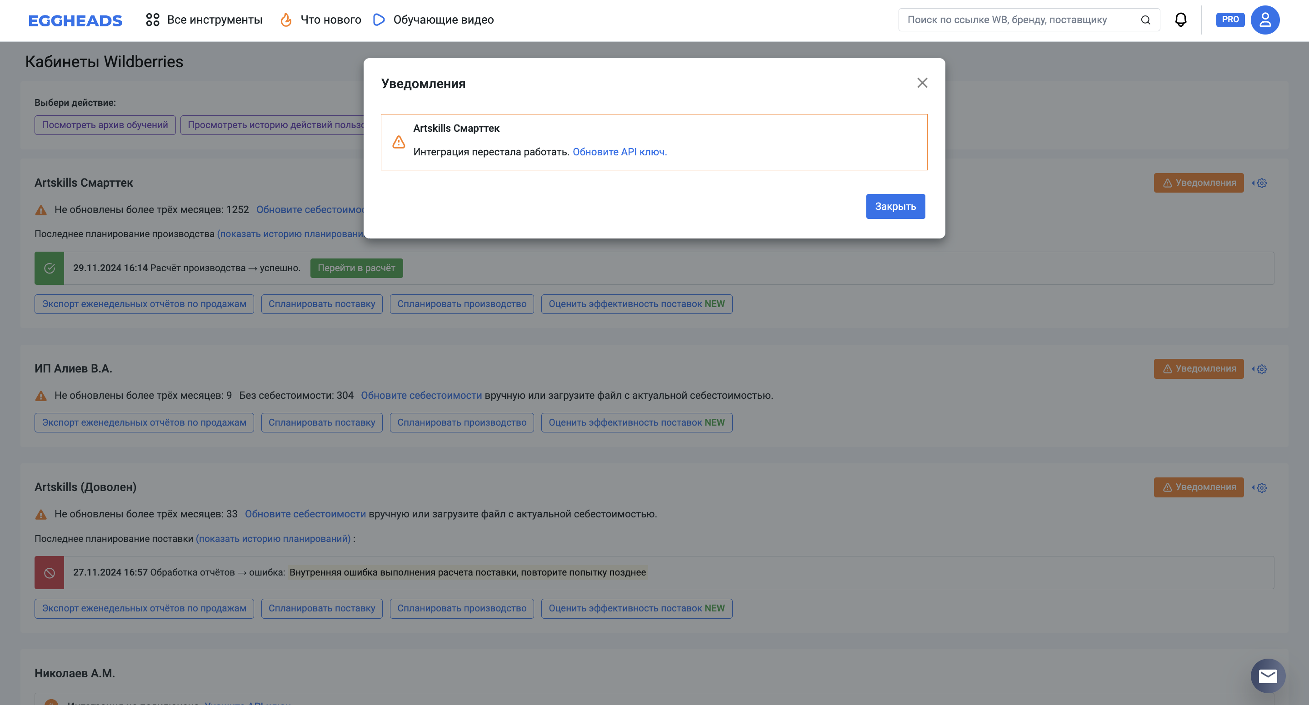The width and height of the screenshot is (1309, 705).
Task: Click the play icon near Обучающие видео
Action: click(x=379, y=20)
